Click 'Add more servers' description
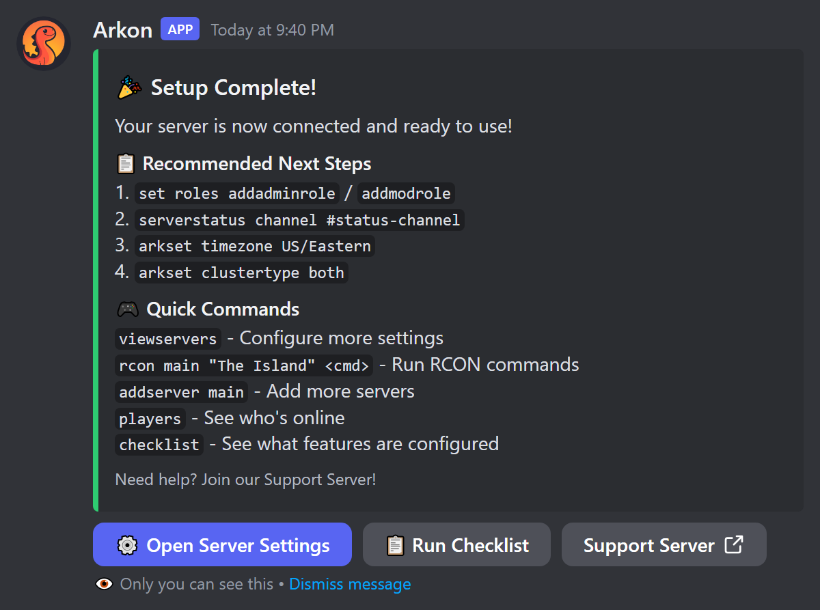Screen dimensions: 820x610 coord(340,391)
